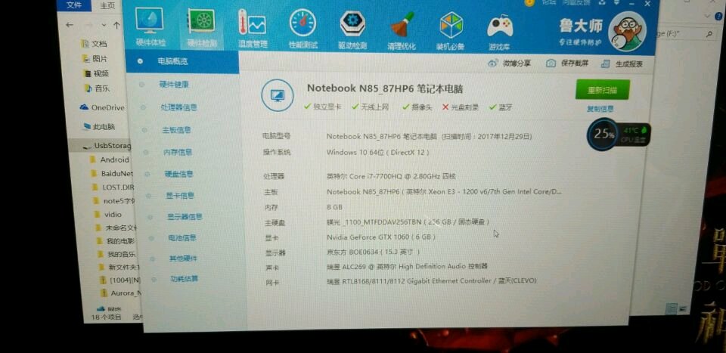Click the 摄像头 feature checkmark

[x=417, y=107]
